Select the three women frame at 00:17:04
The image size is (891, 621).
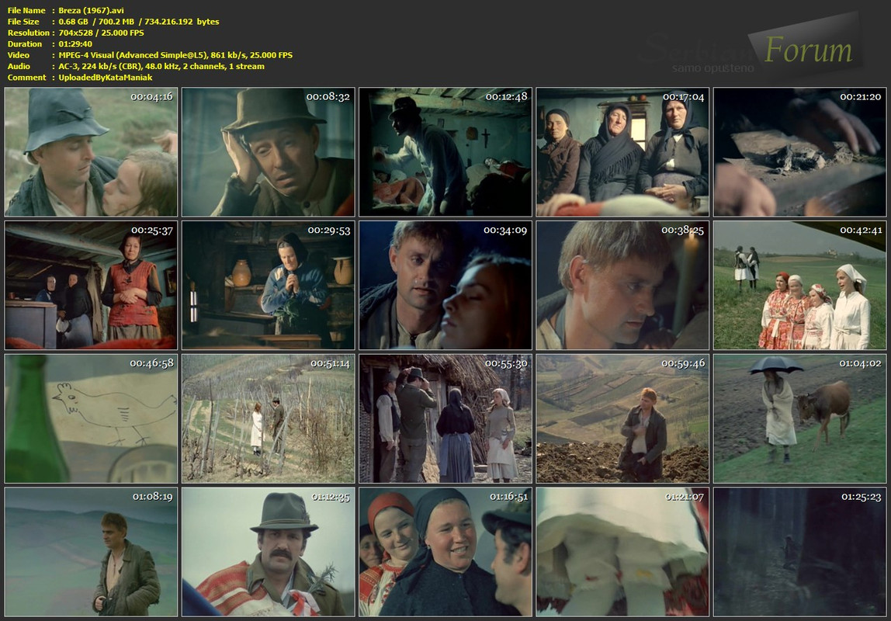click(x=622, y=151)
